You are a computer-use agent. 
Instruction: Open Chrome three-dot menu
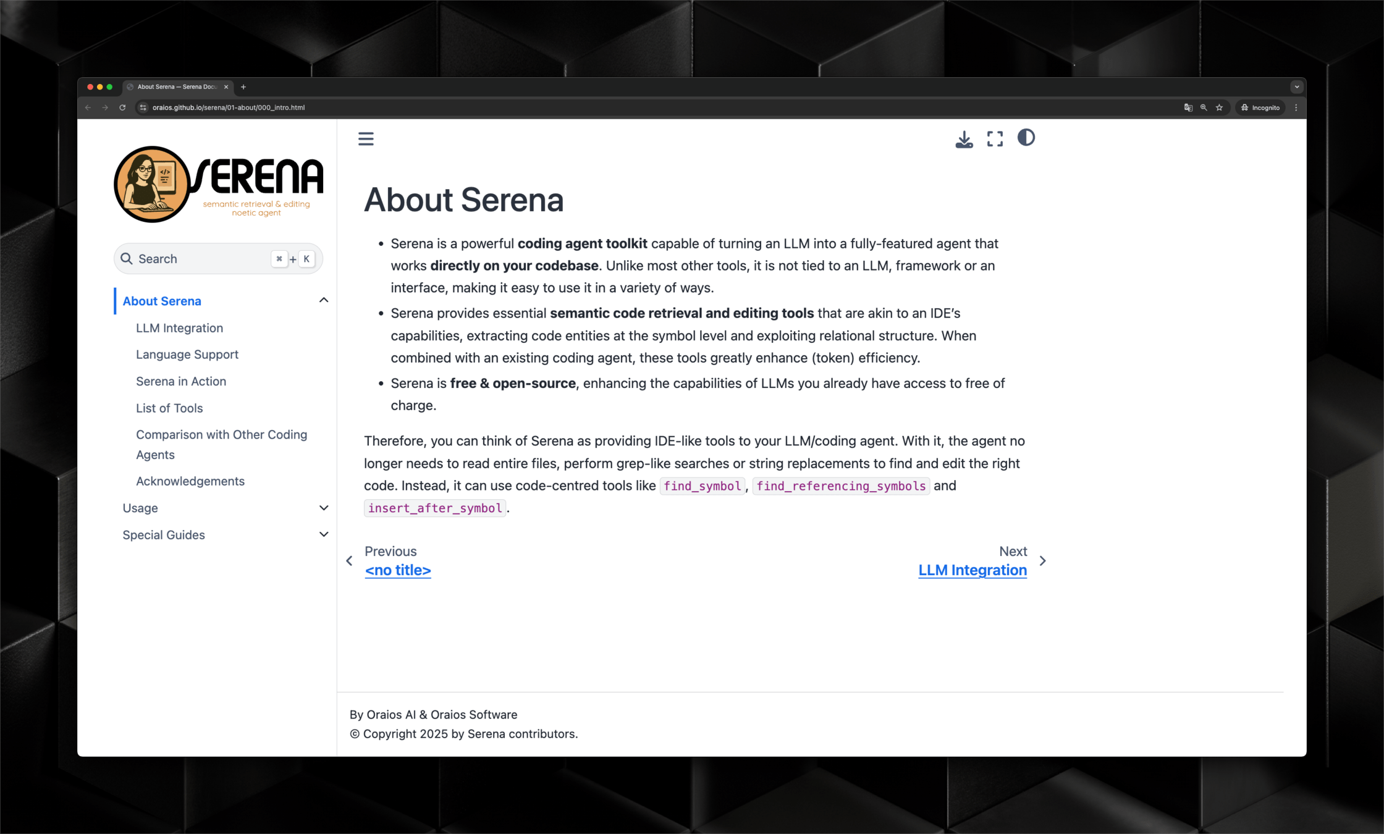point(1296,107)
